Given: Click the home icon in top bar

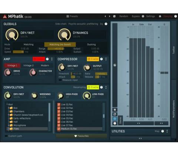Looking at the screenshot, I should (160, 16).
